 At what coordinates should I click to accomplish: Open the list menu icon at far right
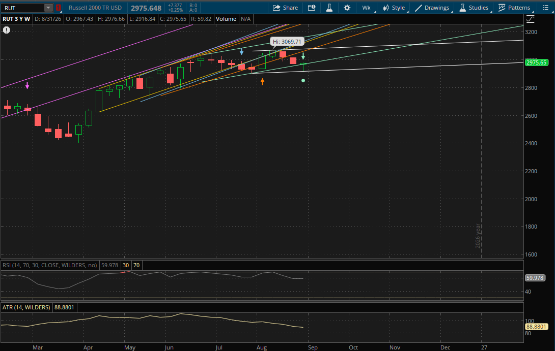coord(545,8)
